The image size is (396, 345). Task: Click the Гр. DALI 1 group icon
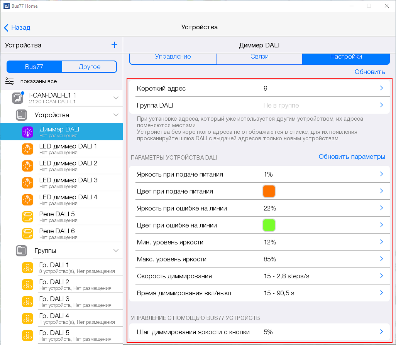point(27,268)
